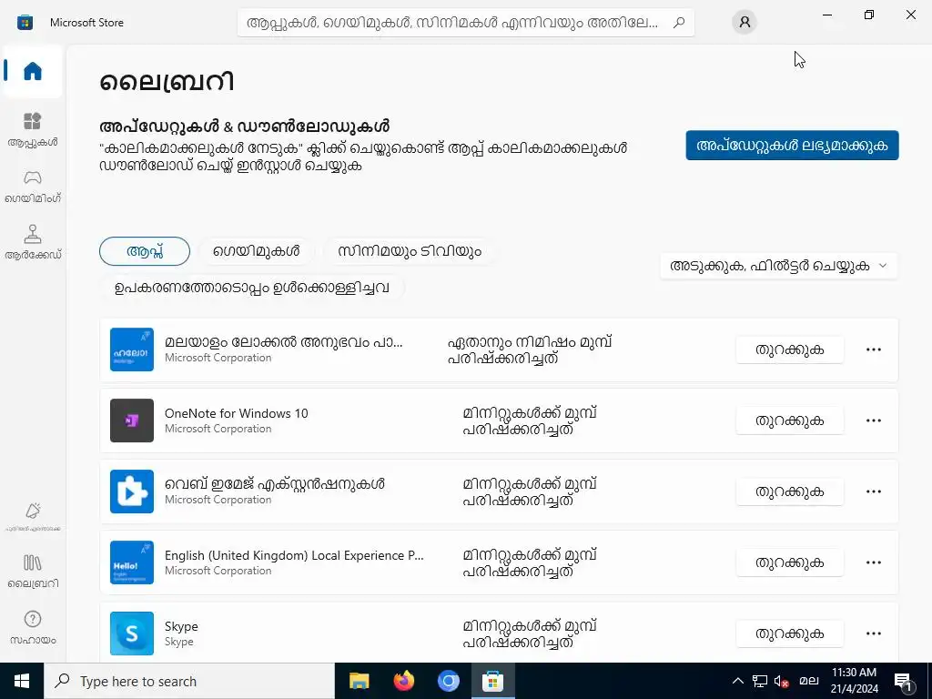Open the Malayalam Local Experience Pack app
The width and height of the screenshot is (932, 699).
[789, 349]
